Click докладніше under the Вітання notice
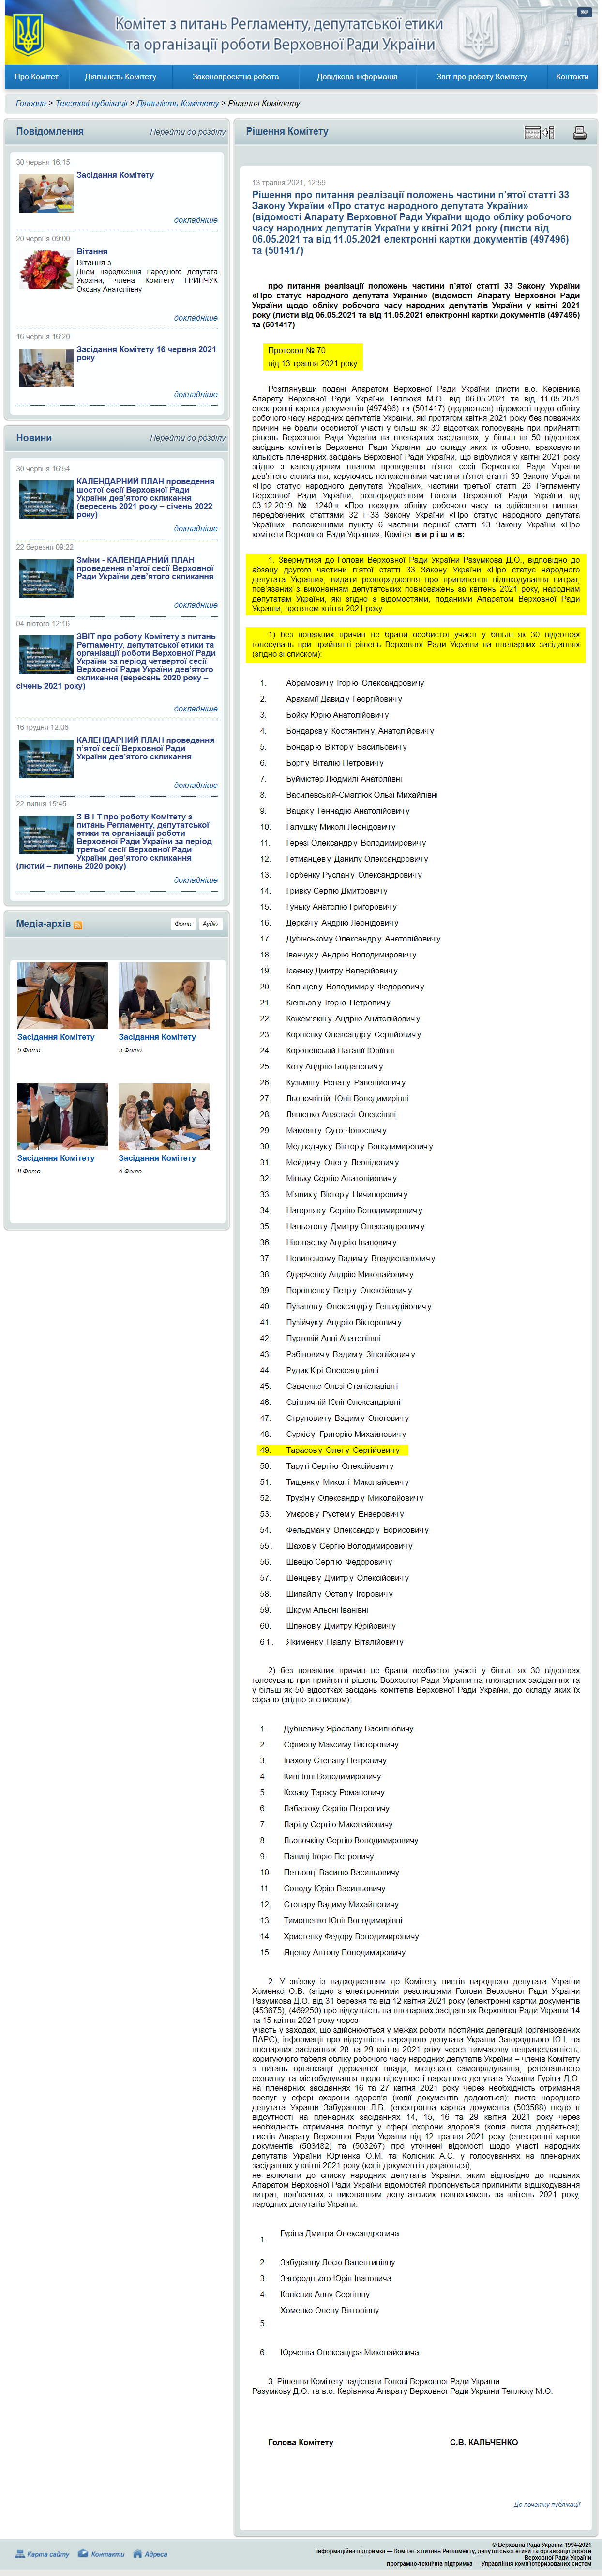This screenshot has height=2576, width=602. [x=195, y=318]
